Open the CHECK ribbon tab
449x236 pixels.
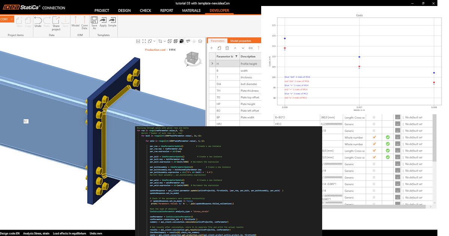tap(145, 10)
